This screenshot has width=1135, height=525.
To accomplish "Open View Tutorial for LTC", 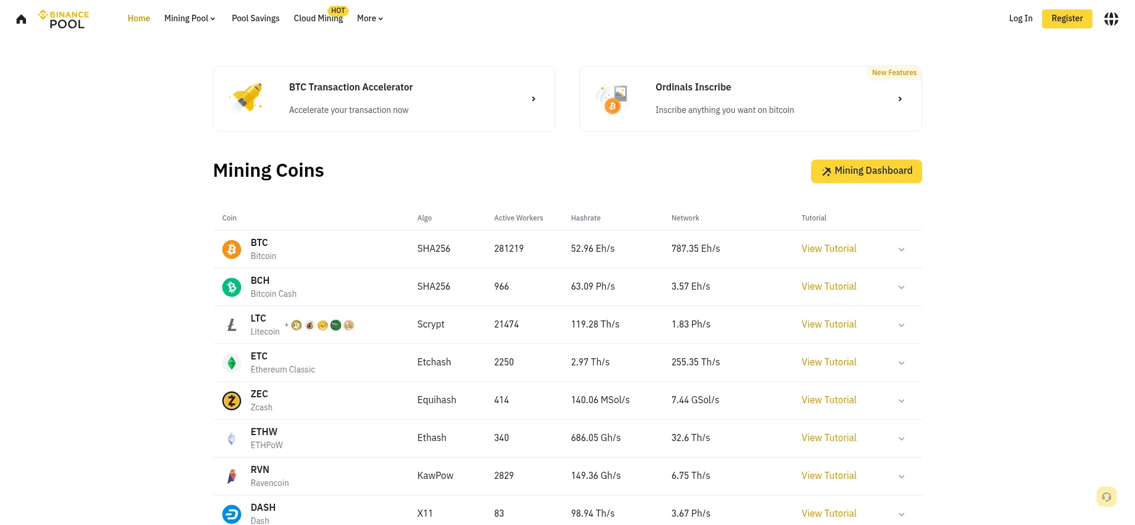I will 829,325.
